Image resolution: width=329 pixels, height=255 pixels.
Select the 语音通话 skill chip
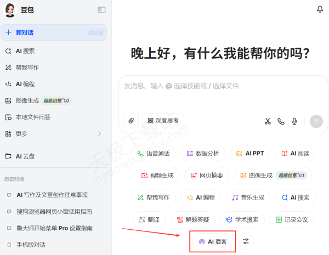point(154,154)
